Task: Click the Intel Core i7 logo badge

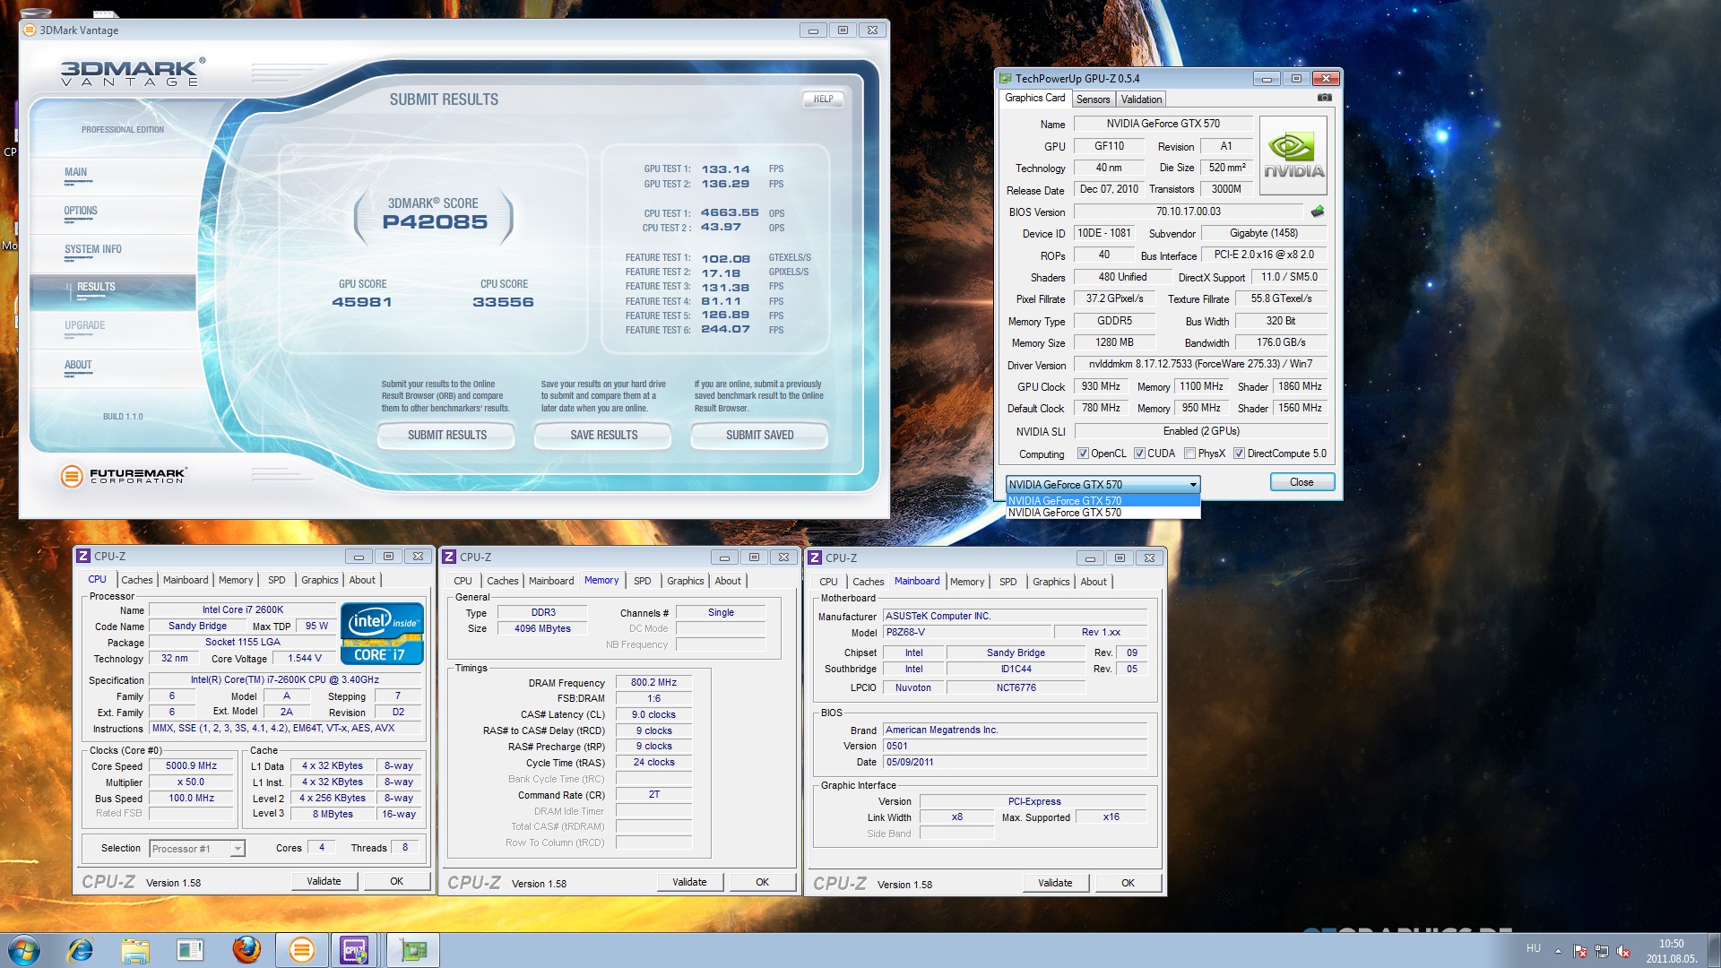Action: point(382,633)
